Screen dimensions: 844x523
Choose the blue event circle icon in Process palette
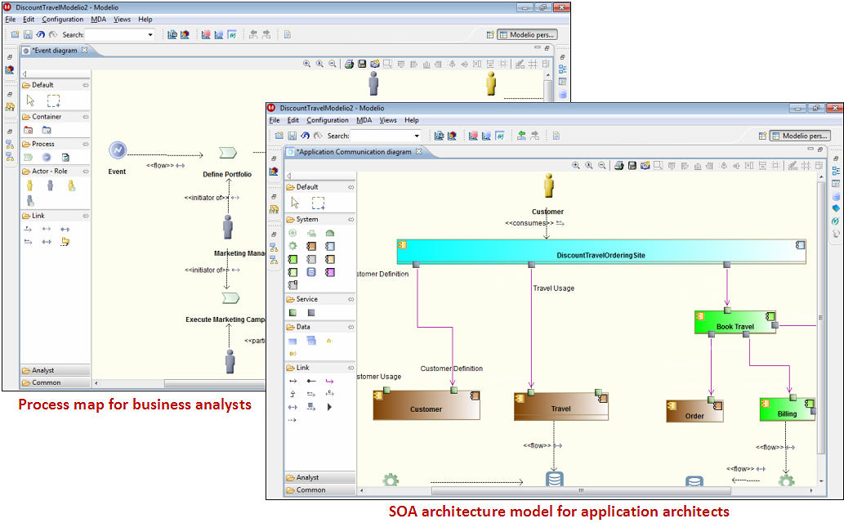[x=47, y=157]
